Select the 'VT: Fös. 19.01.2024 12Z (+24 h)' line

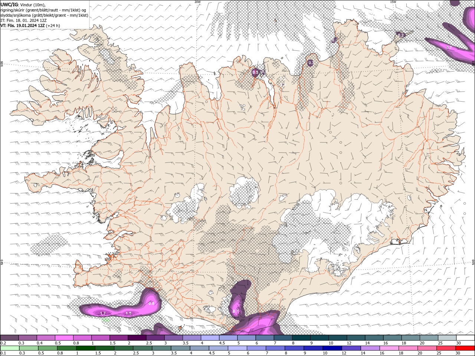click(30, 26)
